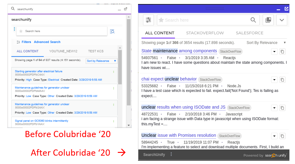295x164 pixels.
Task: Open the 'Sort by Relevance' select in old panel
Action: [x=101, y=61]
